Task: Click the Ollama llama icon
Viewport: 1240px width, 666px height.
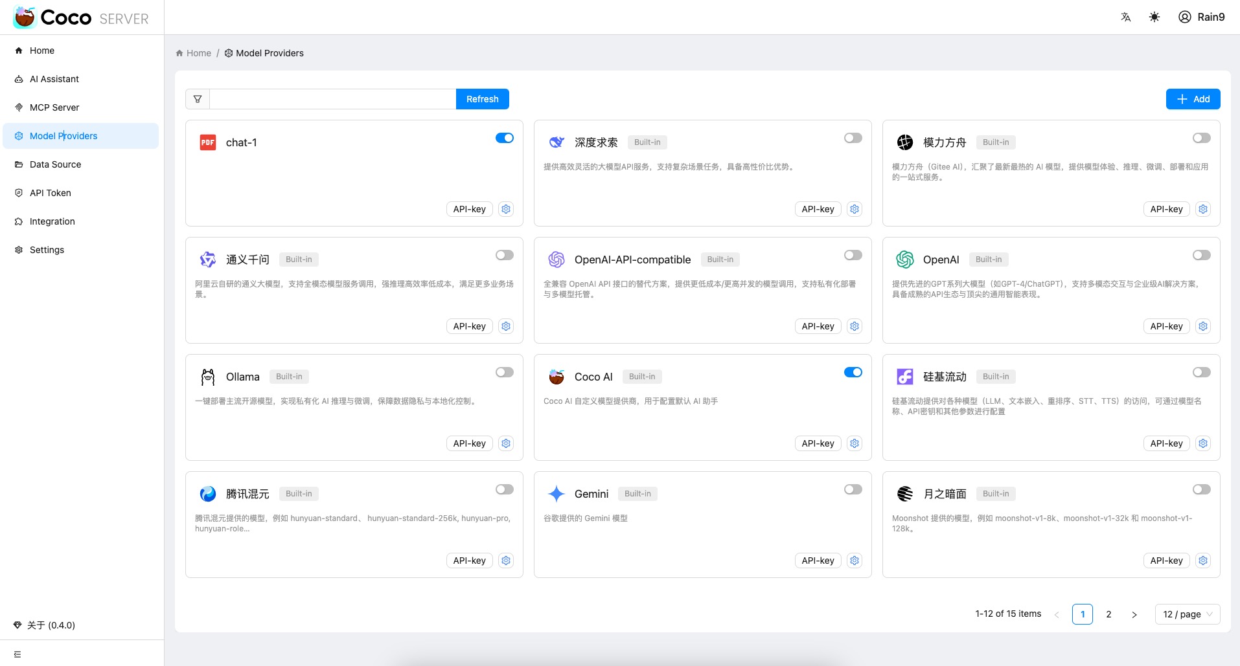Action: [208, 377]
